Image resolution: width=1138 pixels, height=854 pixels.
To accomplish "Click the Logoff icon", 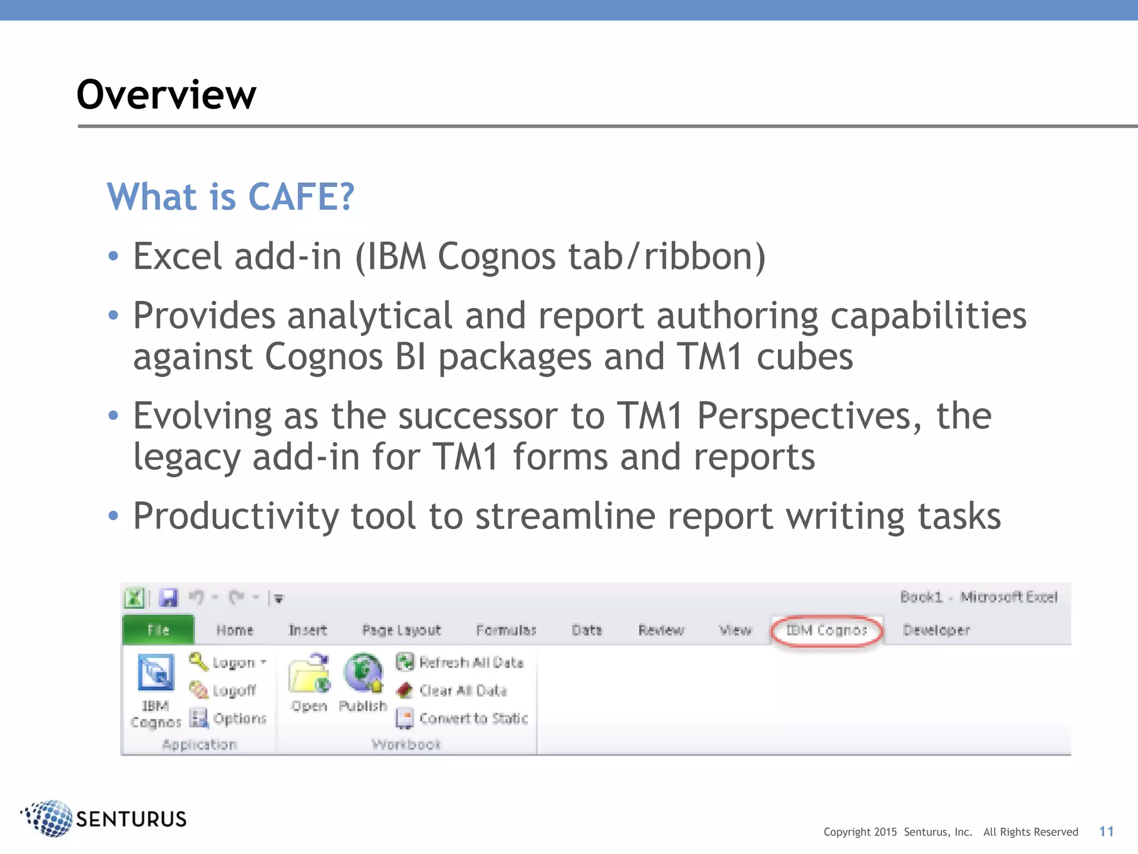I will tap(198, 690).
